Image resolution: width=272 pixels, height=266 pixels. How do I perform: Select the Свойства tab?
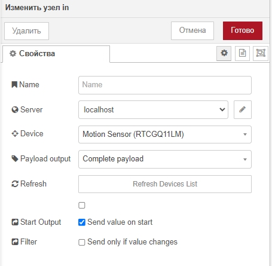(x=56, y=54)
